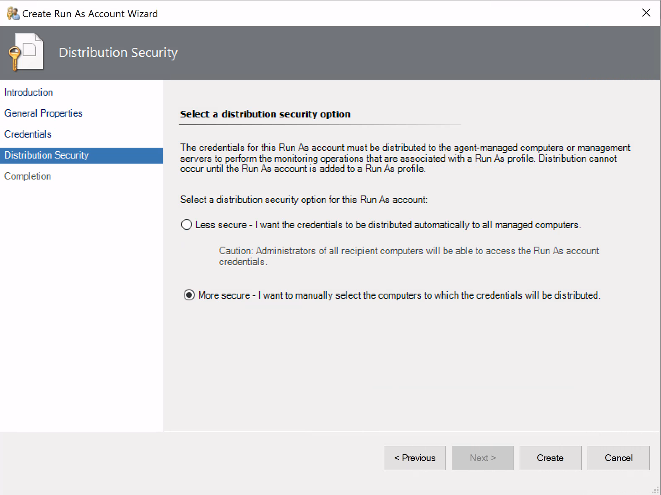Click the Caution text about administrators
Screen dimensions: 661x495
409,256
